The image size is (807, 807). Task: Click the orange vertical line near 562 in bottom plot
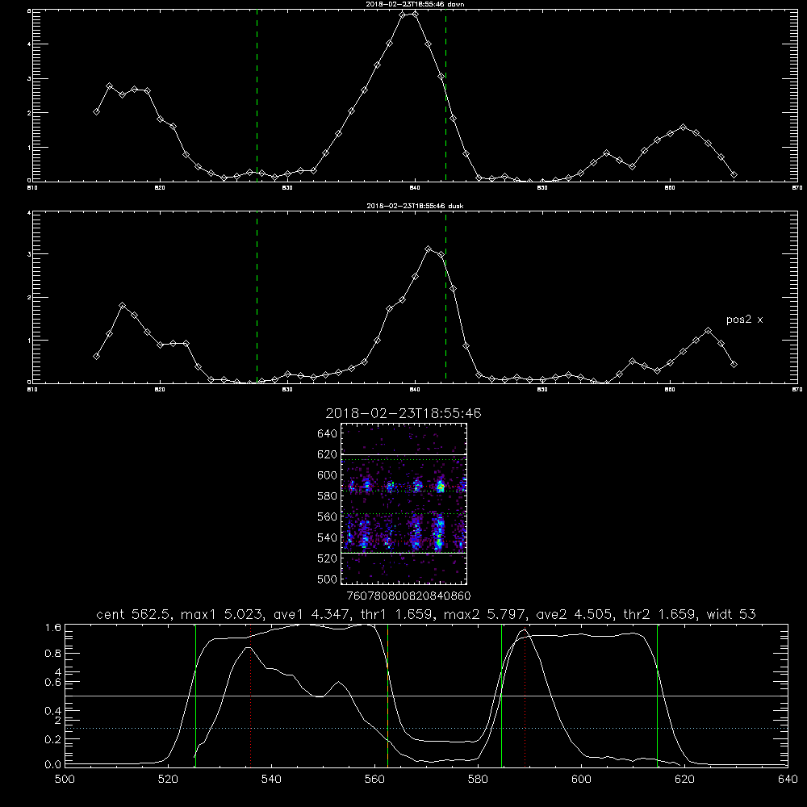(387, 695)
